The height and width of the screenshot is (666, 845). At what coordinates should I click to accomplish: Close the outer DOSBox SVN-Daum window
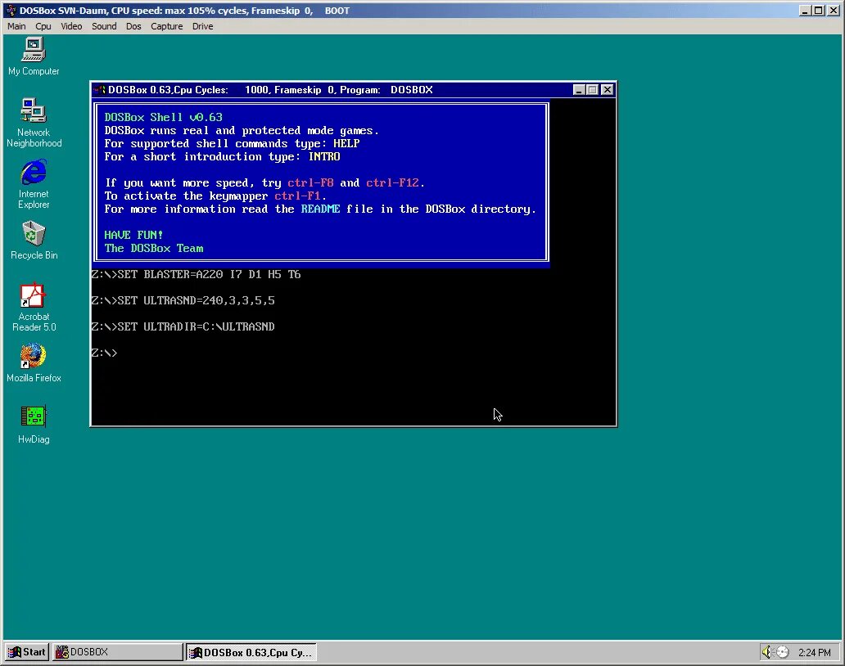click(x=833, y=11)
